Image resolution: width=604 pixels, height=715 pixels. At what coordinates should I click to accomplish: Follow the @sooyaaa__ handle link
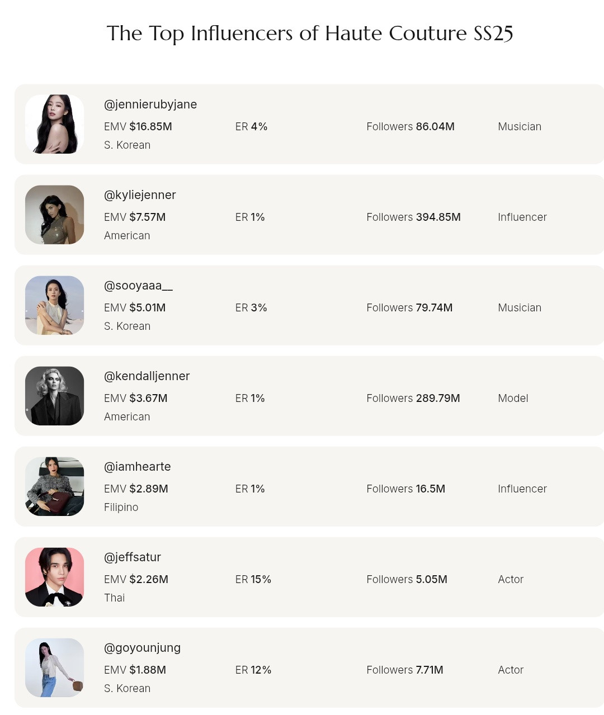(x=138, y=286)
